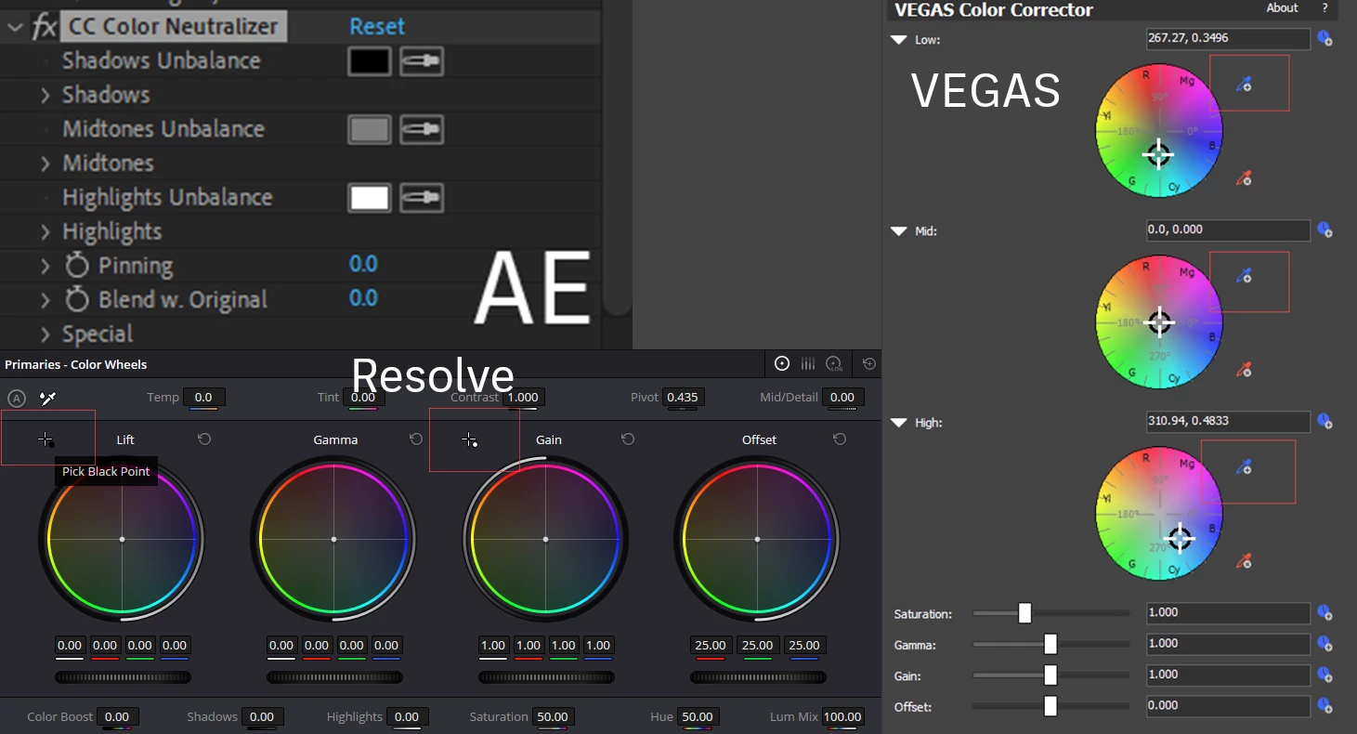Click the animate icon beside VEGAS Low value
Image resolution: width=1357 pixels, height=734 pixels.
[x=1325, y=39]
